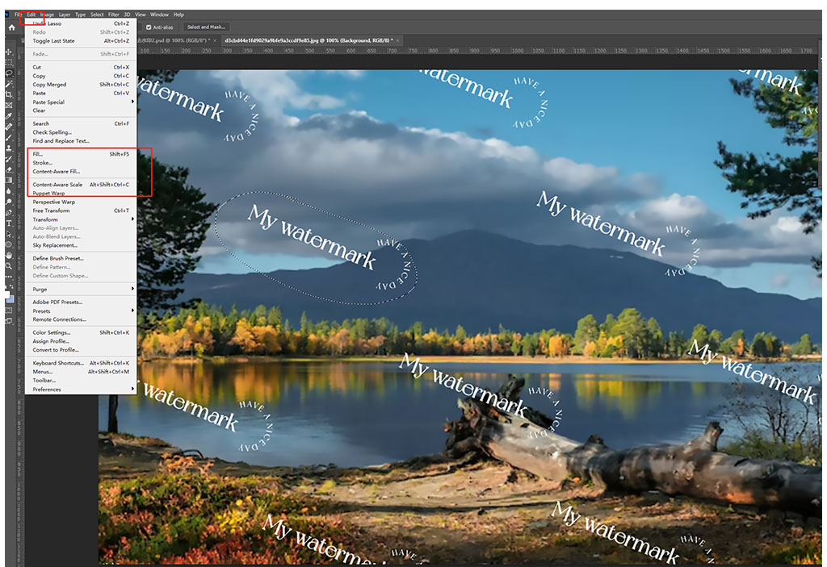Change the screen mode icon

click(x=9, y=320)
